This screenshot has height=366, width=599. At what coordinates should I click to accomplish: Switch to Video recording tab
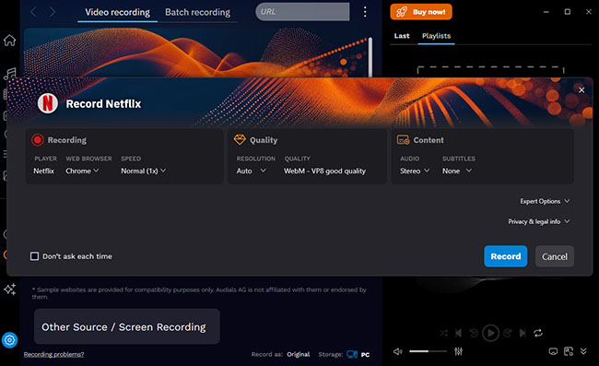118,12
